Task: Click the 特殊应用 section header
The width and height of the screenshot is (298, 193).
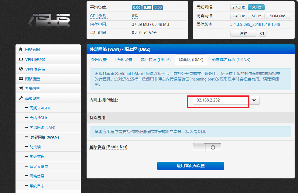Action: pyautogui.click(x=191, y=118)
